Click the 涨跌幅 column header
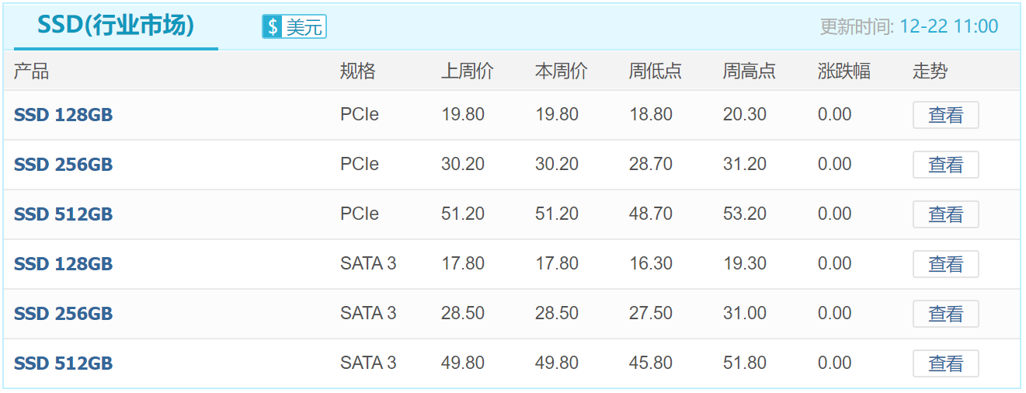This screenshot has height=393, width=1026. [844, 71]
